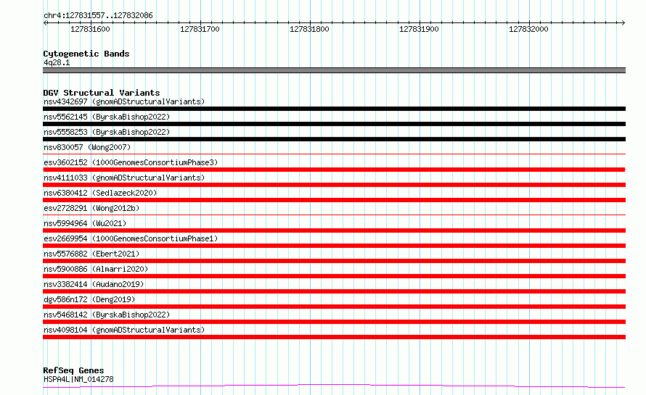
Task: Open variant nsv5468142 (ByrskaBishop2022)
Action: coord(107,315)
